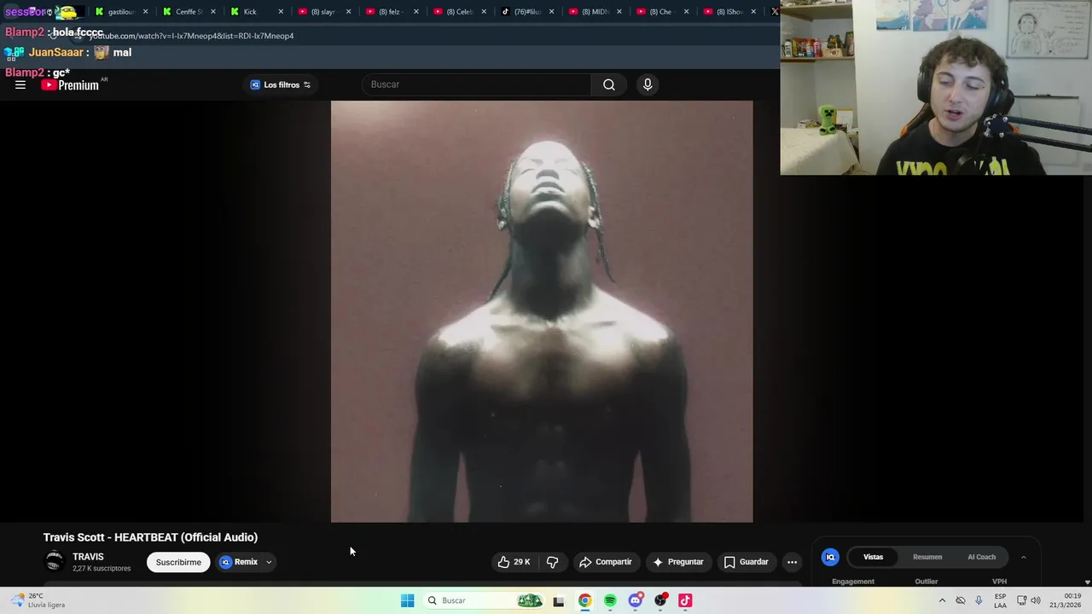Click the browser address bar URL

click(191, 36)
